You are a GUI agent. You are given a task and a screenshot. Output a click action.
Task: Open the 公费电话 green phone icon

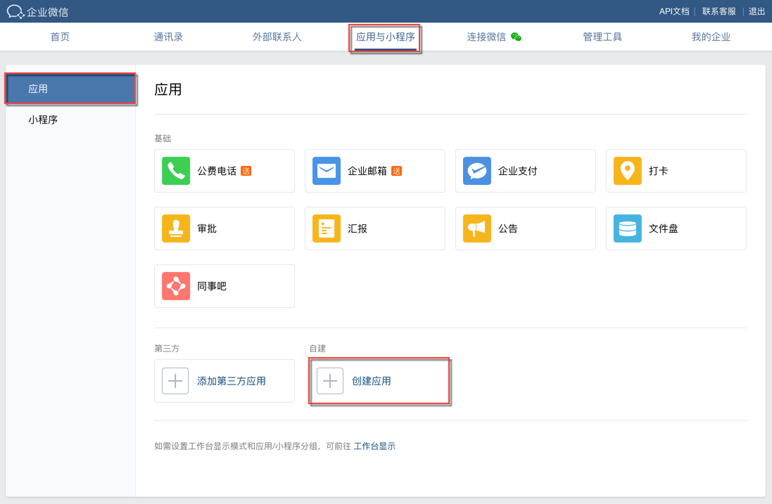[176, 171]
